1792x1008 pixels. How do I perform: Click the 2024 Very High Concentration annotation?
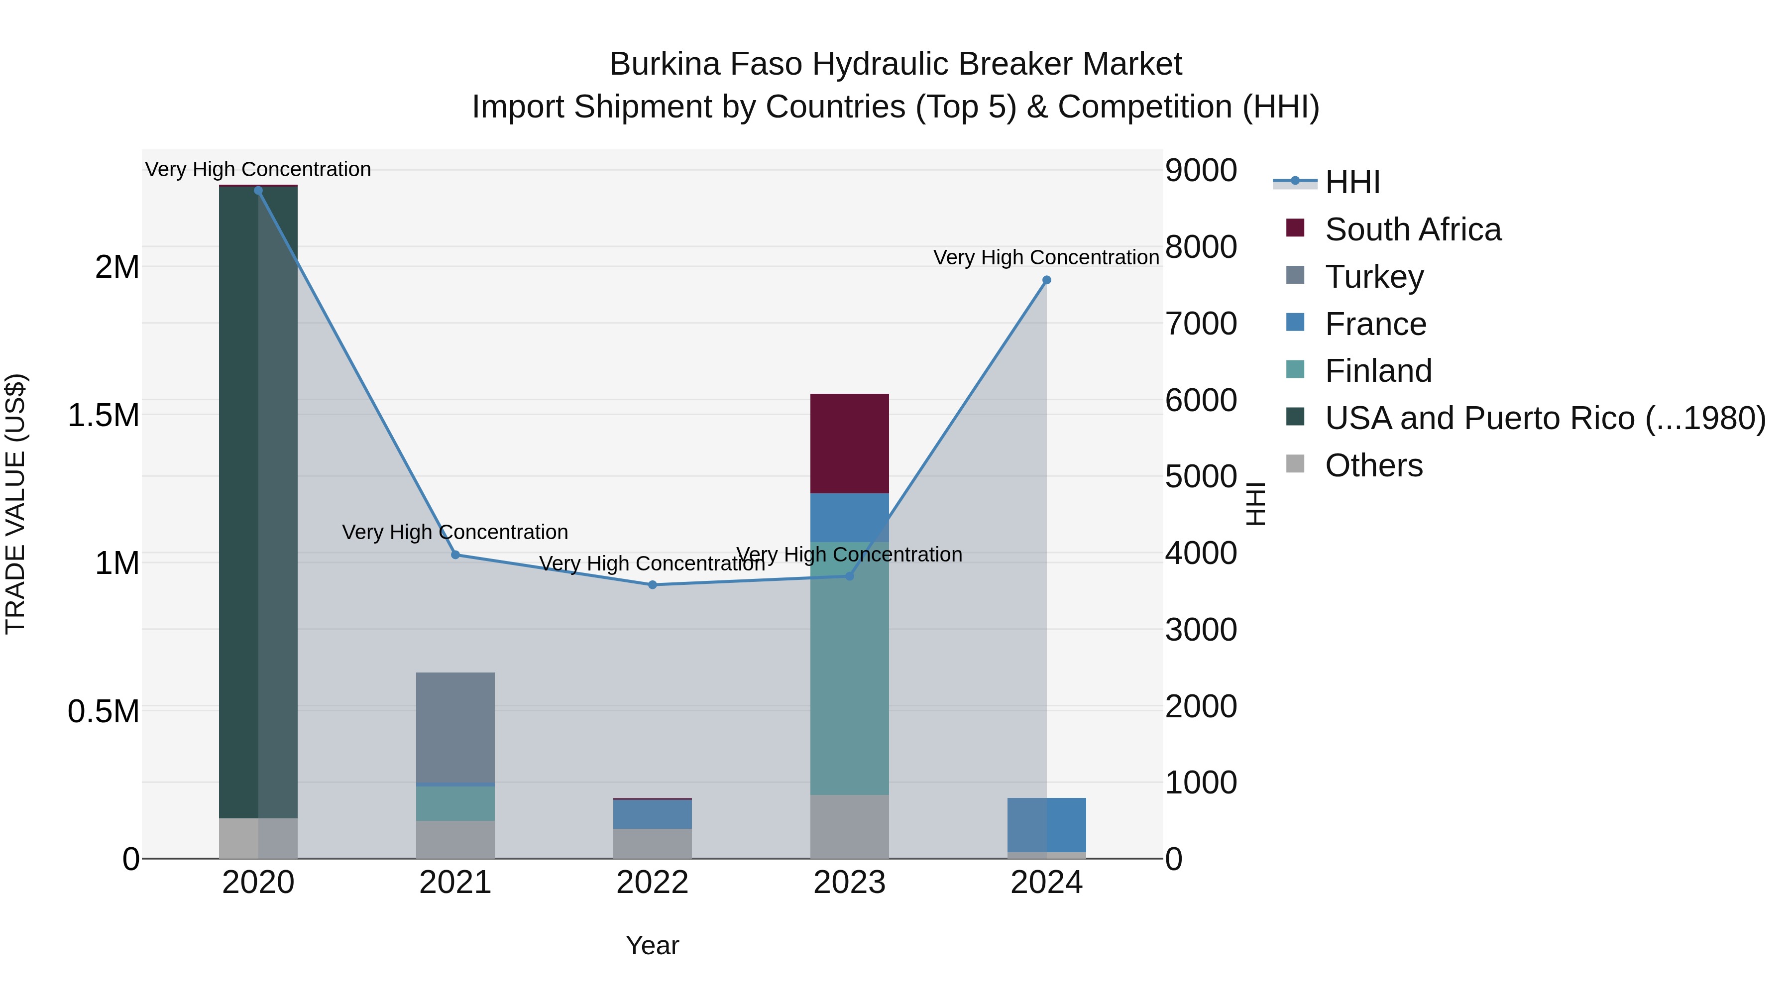click(x=1046, y=257)
